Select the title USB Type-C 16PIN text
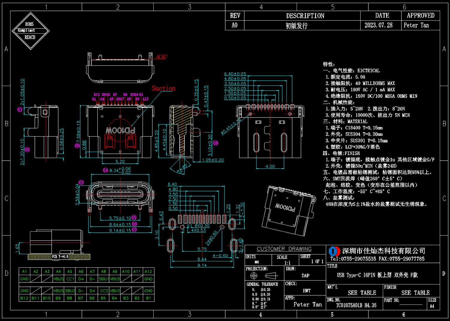The height and width of the screenshot is (321, 450). (377, 275)
